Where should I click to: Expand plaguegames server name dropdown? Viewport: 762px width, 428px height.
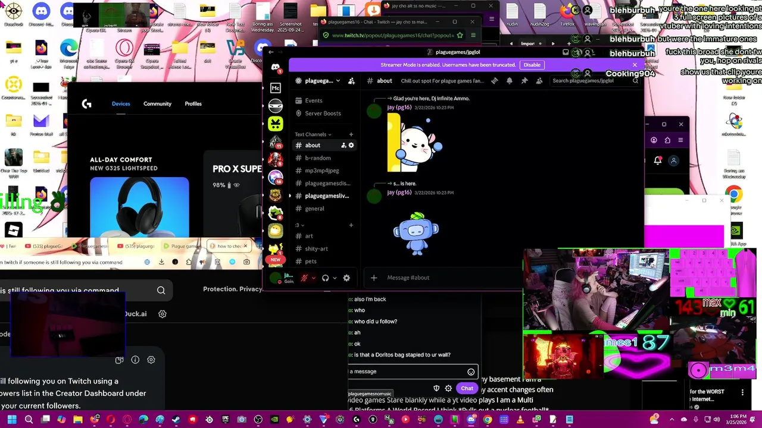(338, 81)
